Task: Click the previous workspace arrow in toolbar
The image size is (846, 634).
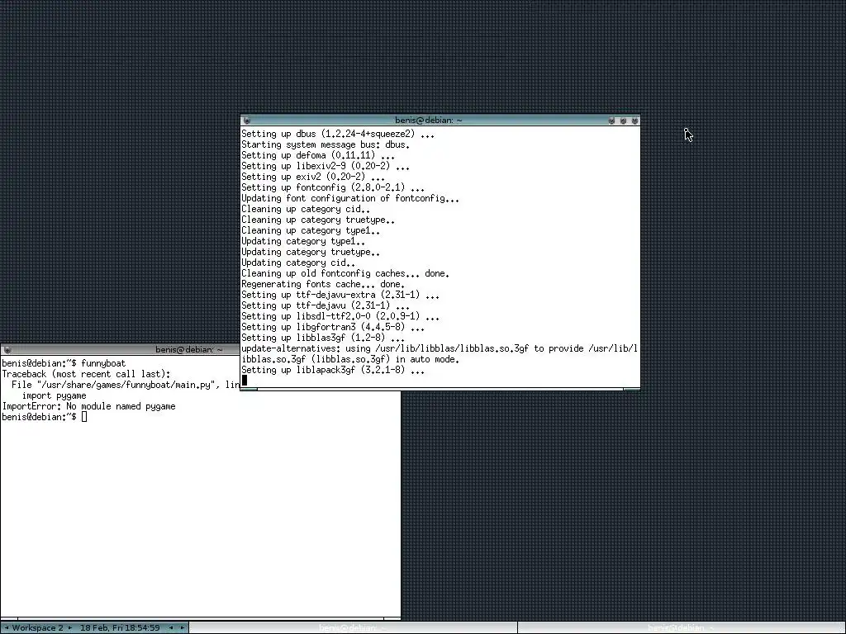Action: pos(7,627)
